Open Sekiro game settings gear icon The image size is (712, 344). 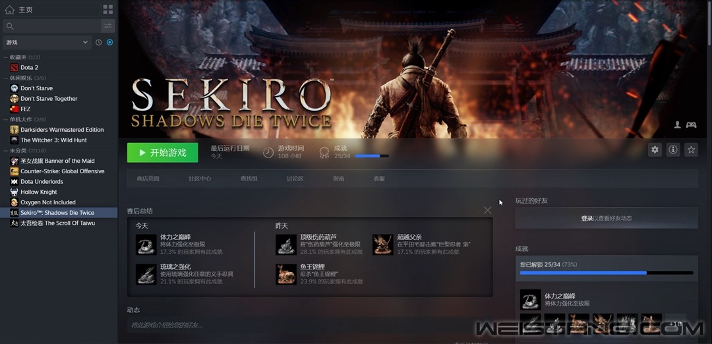tap(655, 150)
